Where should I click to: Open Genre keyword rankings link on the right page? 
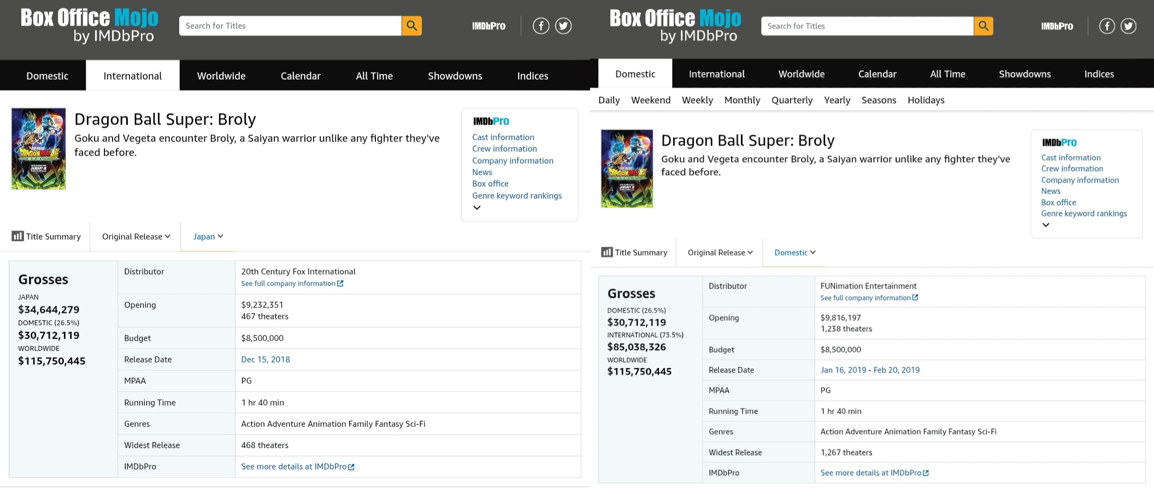[1084, 213]
